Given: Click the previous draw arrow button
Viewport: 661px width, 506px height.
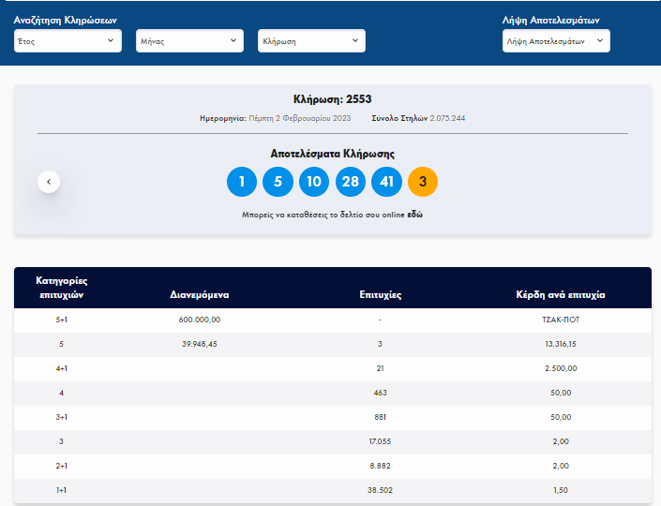Looking at the screenshot, I should [x=49, y=181].
